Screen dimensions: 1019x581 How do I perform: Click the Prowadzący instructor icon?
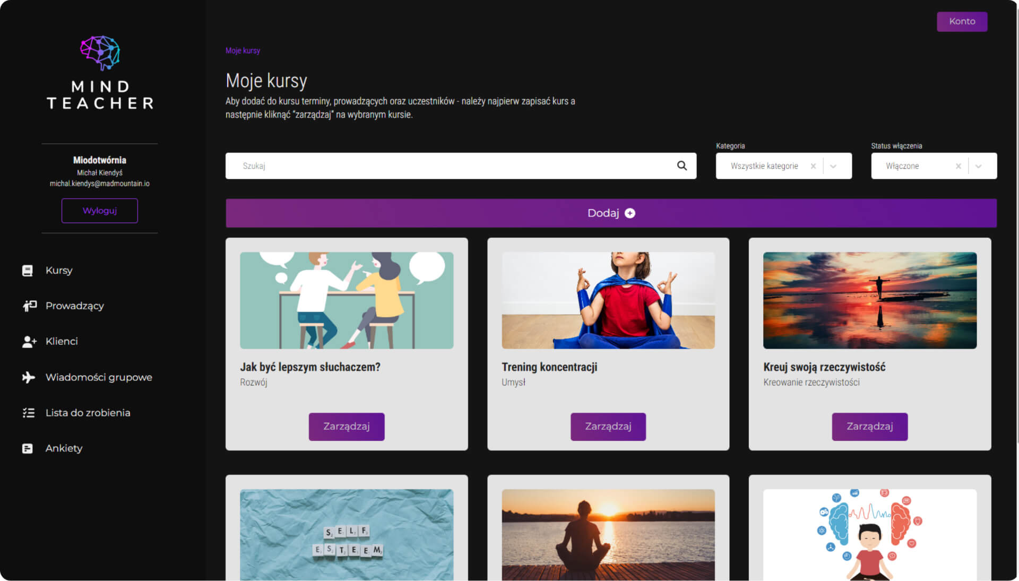click(29, 306)
